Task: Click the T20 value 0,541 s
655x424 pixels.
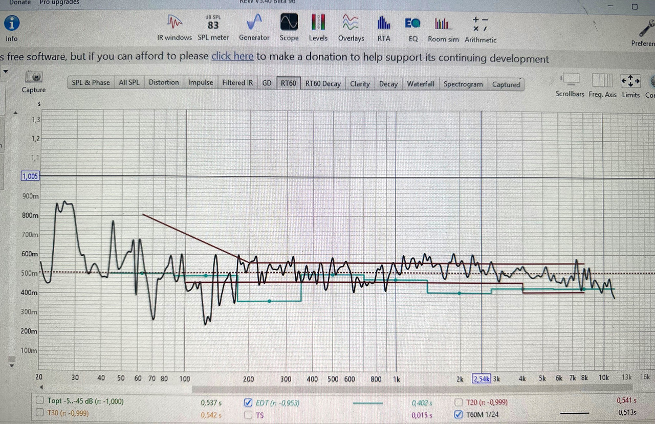Action: pos(627,400)
